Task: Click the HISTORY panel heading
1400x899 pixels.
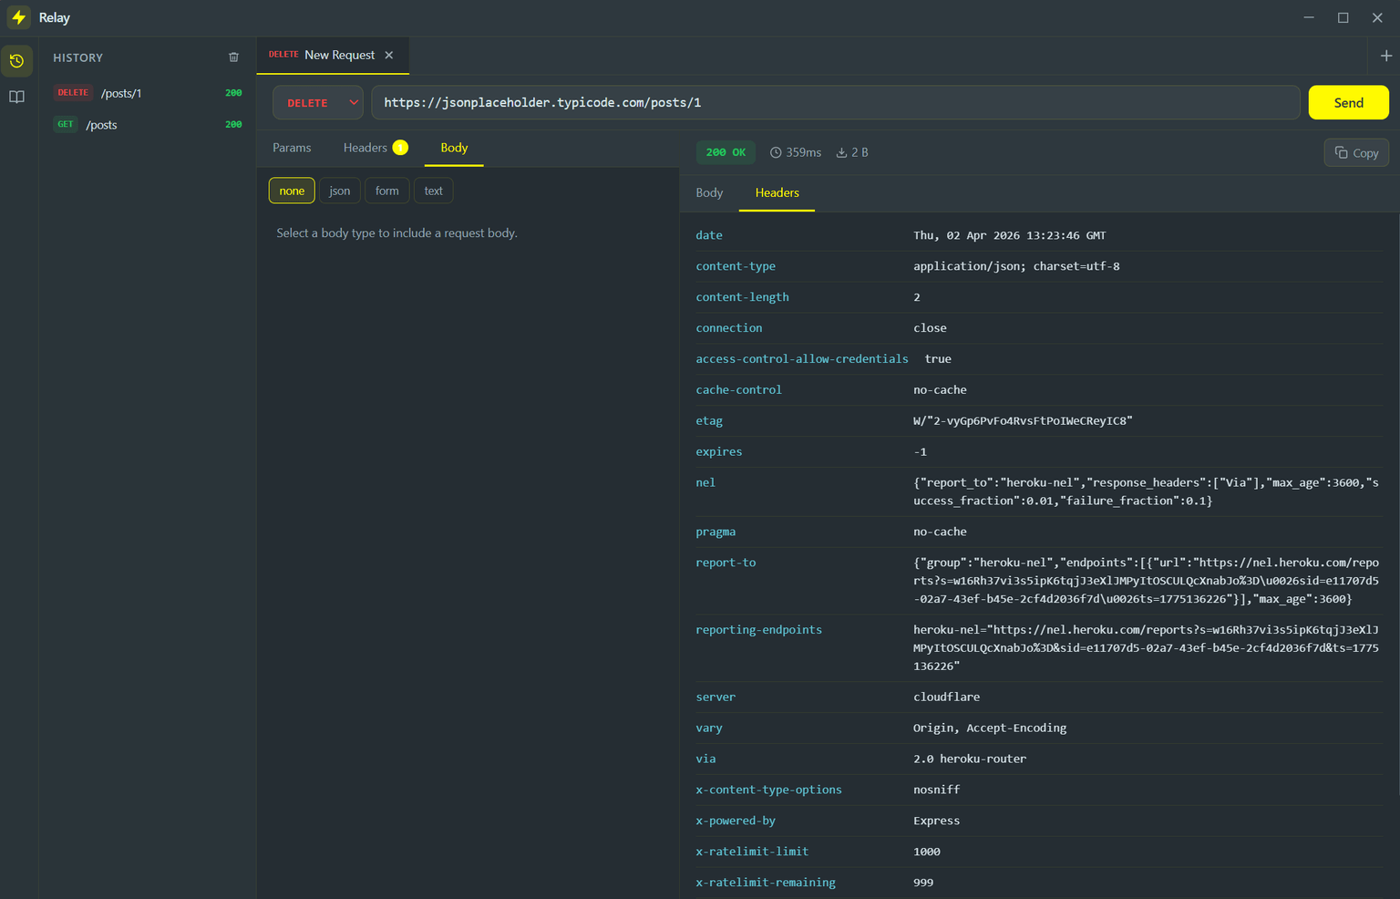Action: pos(77,57)
